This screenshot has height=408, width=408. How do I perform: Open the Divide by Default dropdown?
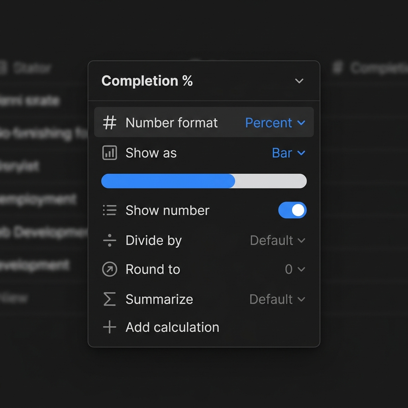tap(278, 240)
